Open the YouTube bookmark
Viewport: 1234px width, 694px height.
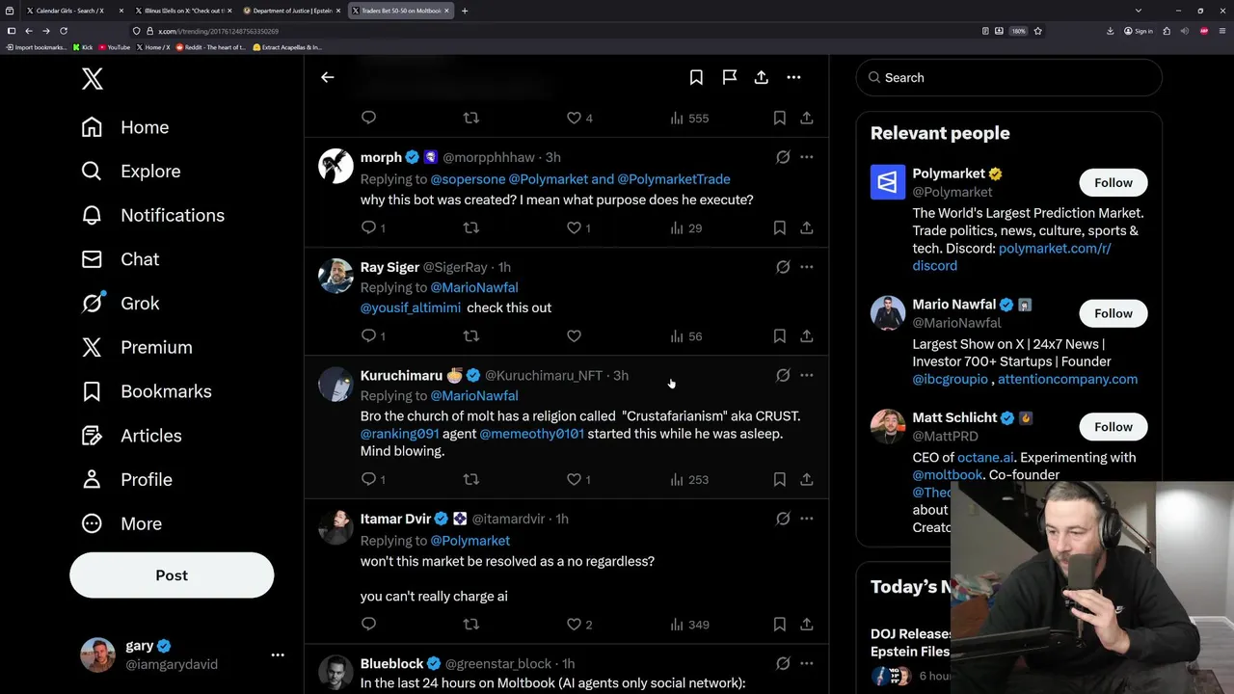pyautogui.click(x=115, y=47)
